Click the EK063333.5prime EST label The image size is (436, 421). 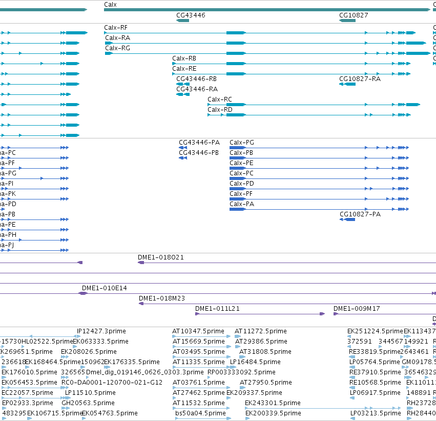[x=100, y=342]
